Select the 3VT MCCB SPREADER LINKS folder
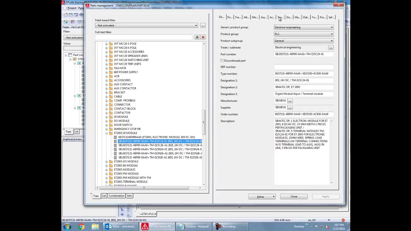 tap(131, 56)
